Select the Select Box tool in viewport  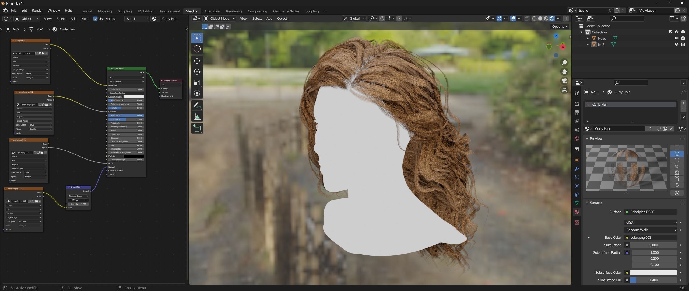click(x=197, y=38)
